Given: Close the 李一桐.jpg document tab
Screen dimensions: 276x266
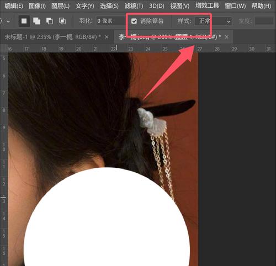Looking at the screenshot, I should tap(227, 37).
